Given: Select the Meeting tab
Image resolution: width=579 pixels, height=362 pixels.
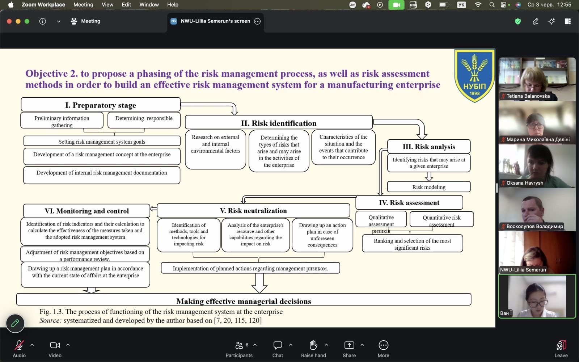Looking at the screenshot, I should tap(86, 21).
